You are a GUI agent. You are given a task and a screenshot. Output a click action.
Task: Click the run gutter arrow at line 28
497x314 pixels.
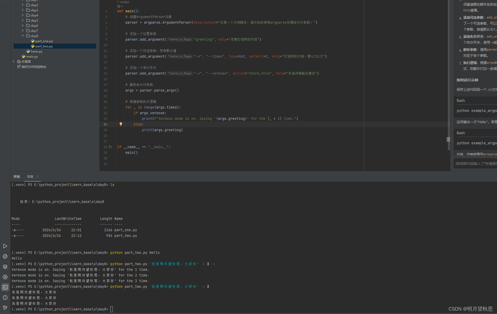(111, 147)
